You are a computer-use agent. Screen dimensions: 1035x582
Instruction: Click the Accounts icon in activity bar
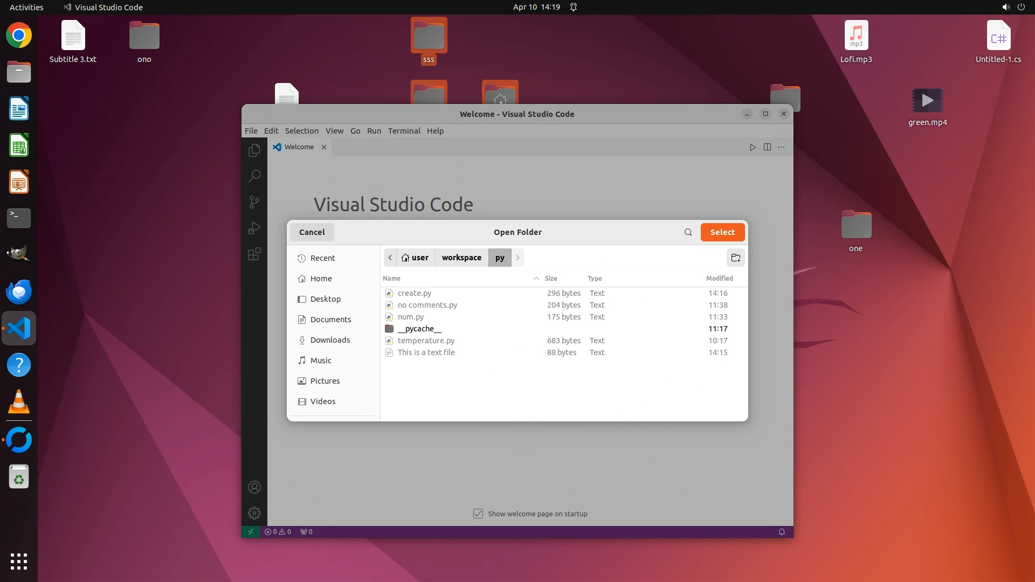coord(254,487)
